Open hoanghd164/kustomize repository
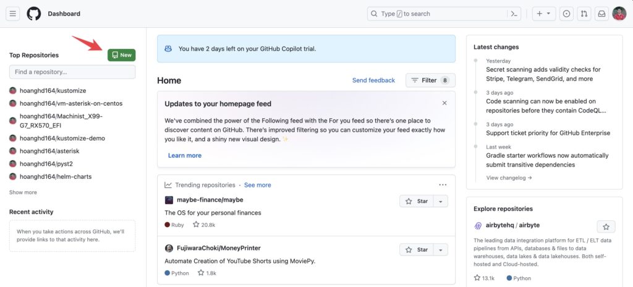The image size is (633, 287). tap(53, 90)
